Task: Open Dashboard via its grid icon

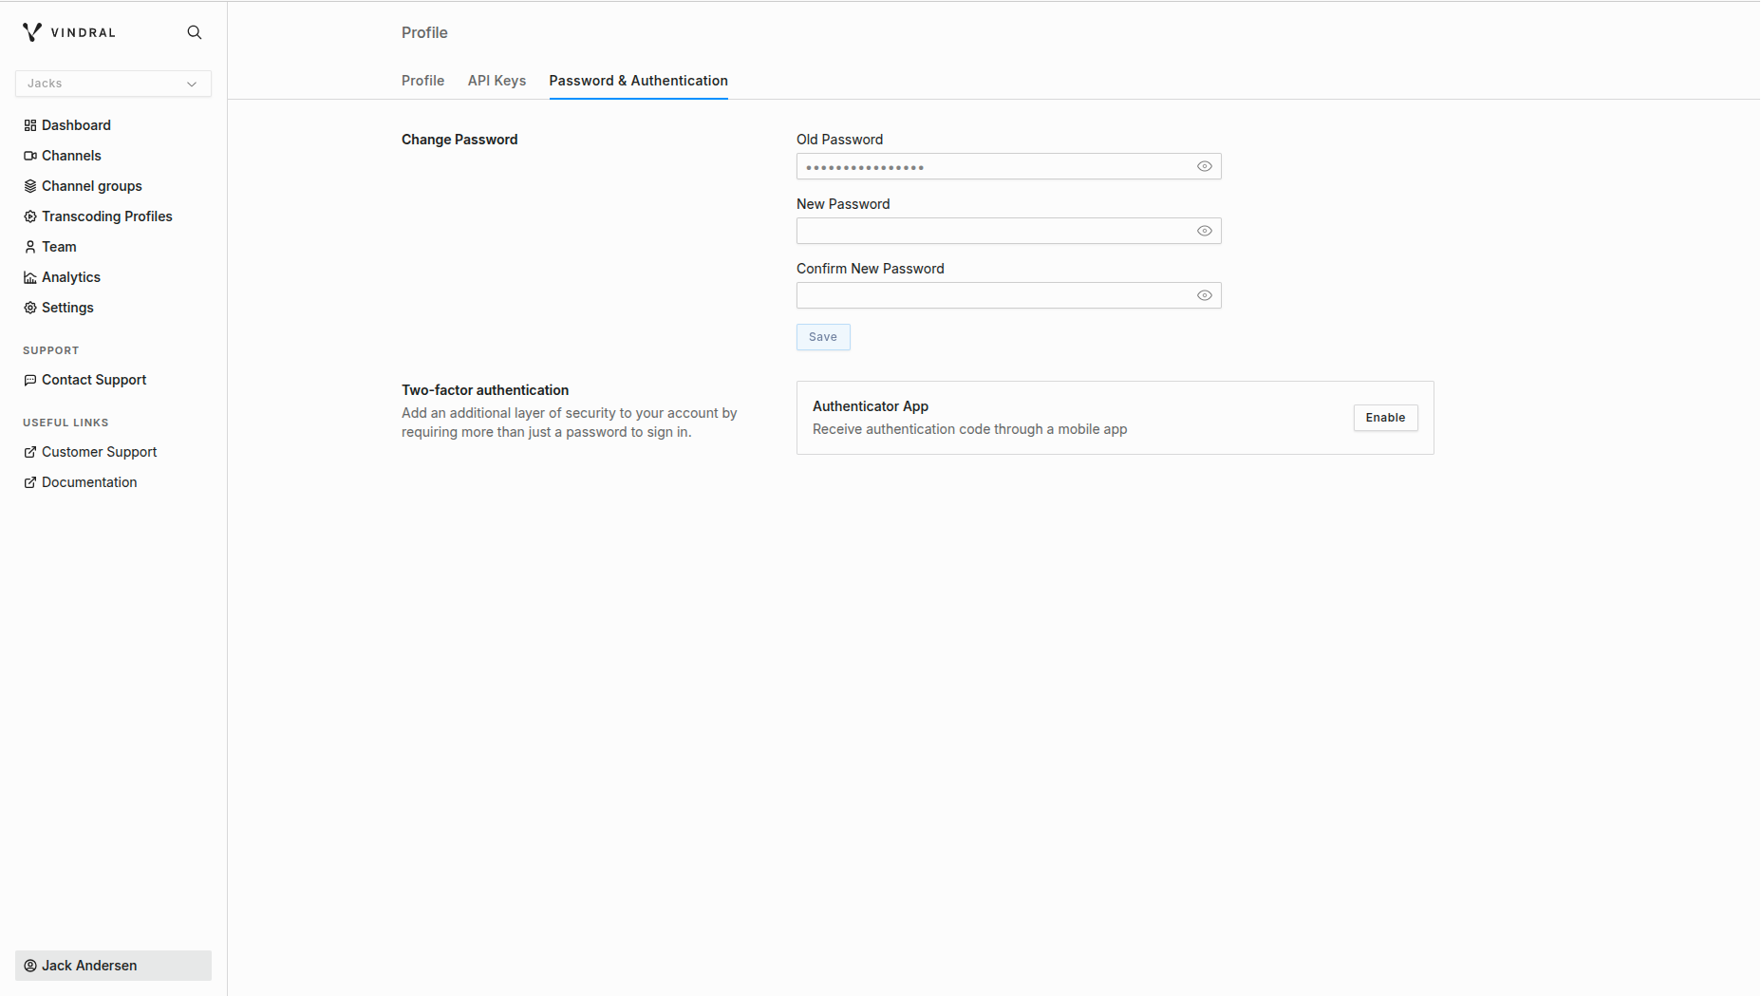Action: pos(30,125)
